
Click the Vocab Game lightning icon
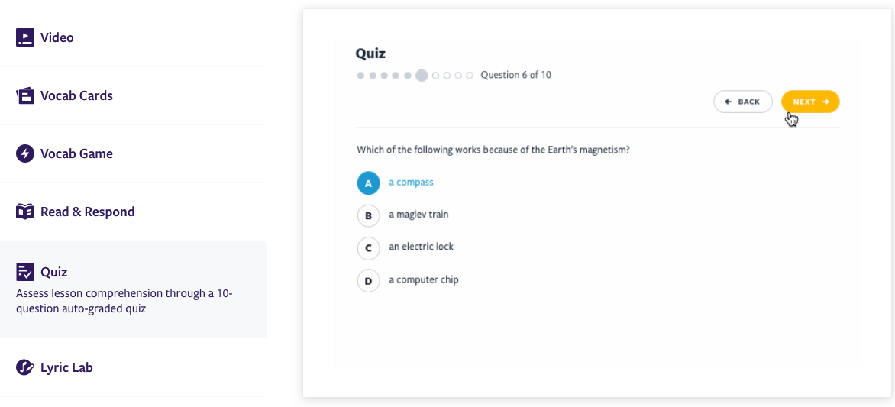(x=25, y=154)
